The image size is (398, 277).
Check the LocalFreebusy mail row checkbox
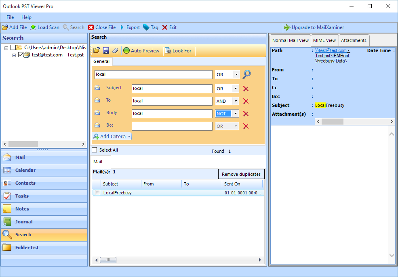(x=97, y=193)
